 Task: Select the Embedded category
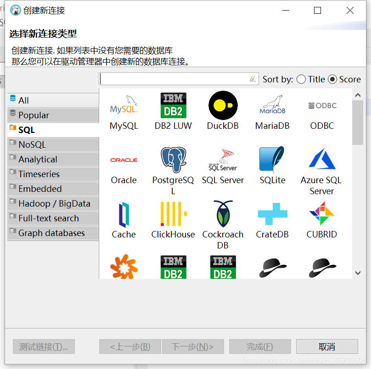(x=53, y=189)
